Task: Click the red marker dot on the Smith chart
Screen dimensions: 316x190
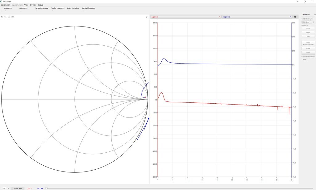Action: point(145,97)
